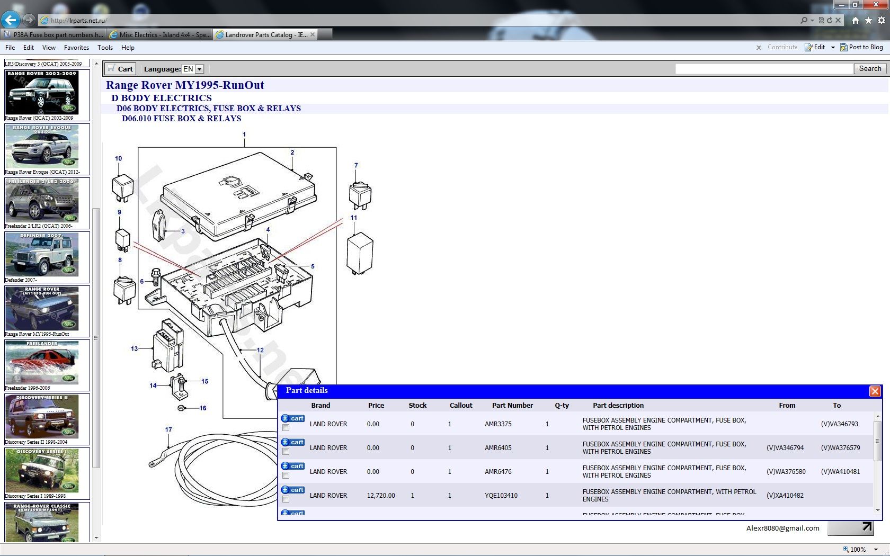Click the Edit toolbar icon in Contribute bar
Image resolution: width=890 pixels, height=556 pixels.
click(815, 47)
